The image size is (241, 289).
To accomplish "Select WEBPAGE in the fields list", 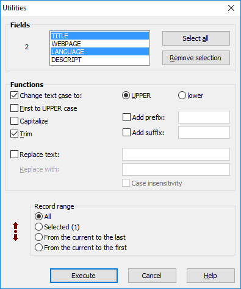I will pyautogui.click(x=99, y=44).
